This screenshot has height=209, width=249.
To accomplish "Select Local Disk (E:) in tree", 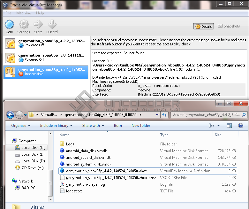I will tap(33, 161).
